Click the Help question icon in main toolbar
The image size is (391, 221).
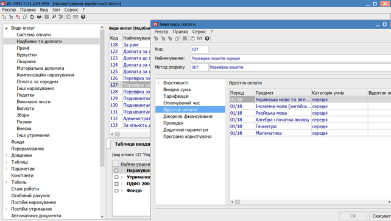(x=83, y=17)
